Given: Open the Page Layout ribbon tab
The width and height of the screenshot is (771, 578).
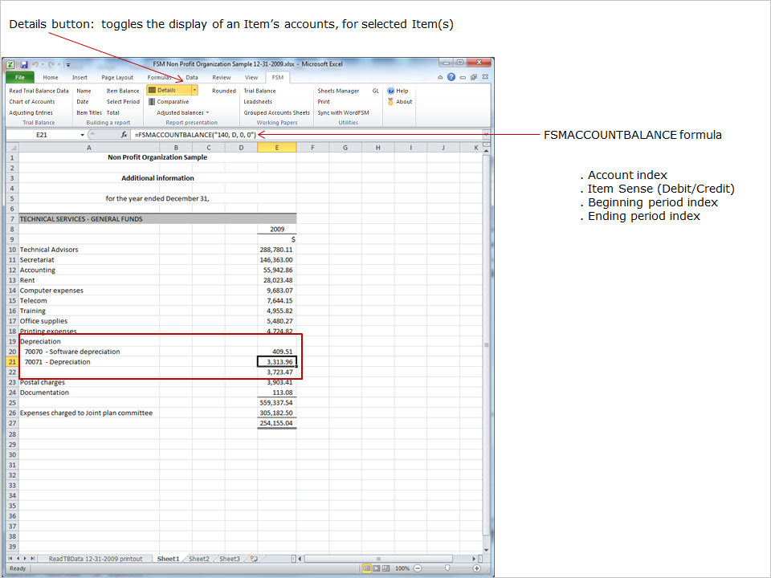Looking at the screenshot, I should [117, 78].
